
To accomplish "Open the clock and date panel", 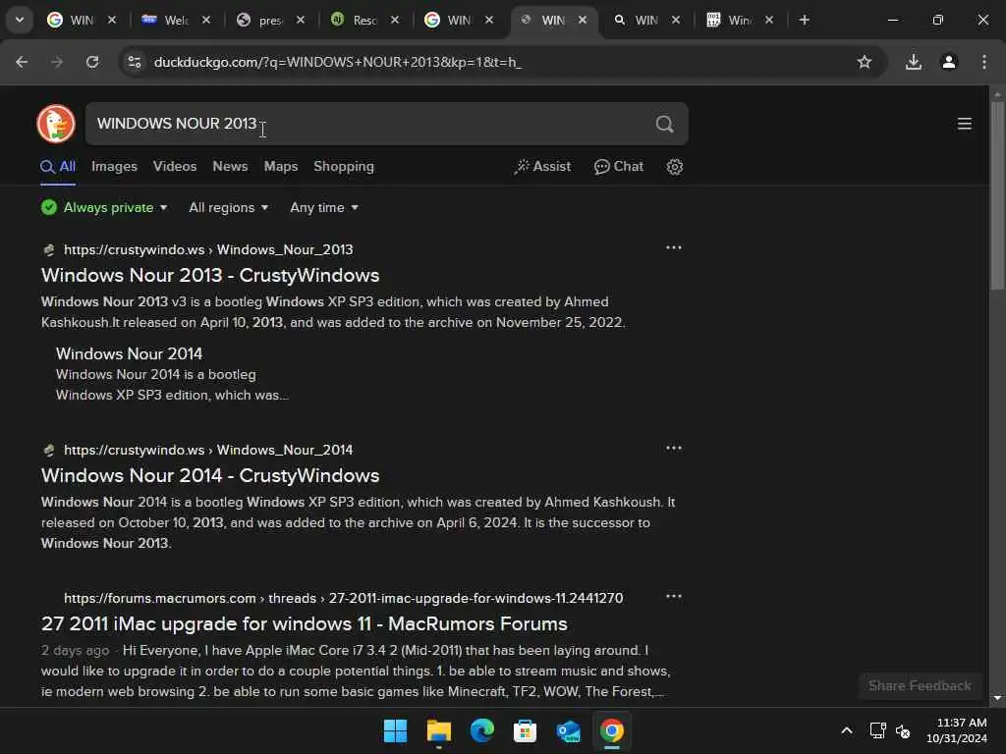I will (957, 730).
